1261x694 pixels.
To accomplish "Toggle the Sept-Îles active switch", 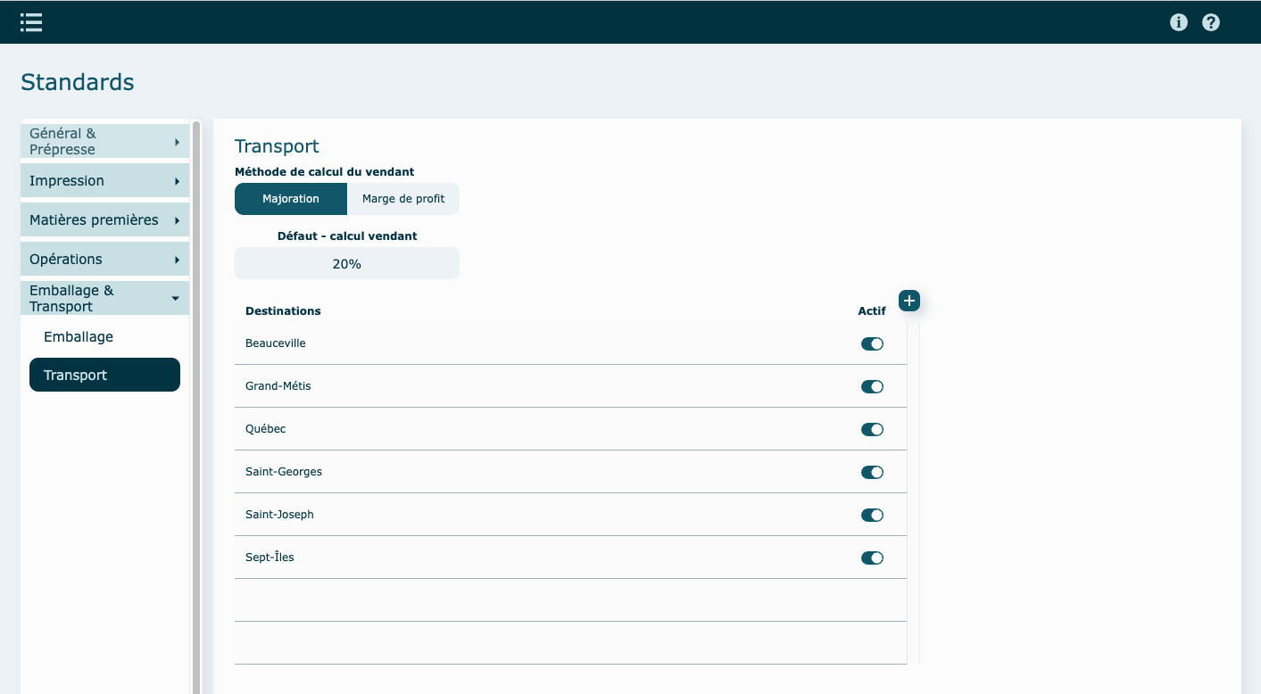I will [872, 558].
